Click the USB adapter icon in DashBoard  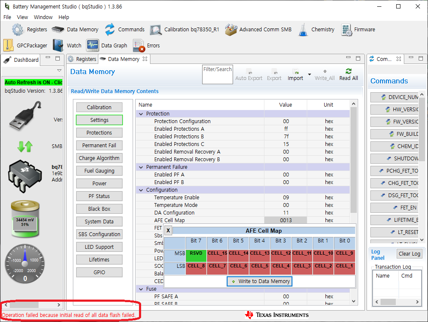click(x=25, y=116)
